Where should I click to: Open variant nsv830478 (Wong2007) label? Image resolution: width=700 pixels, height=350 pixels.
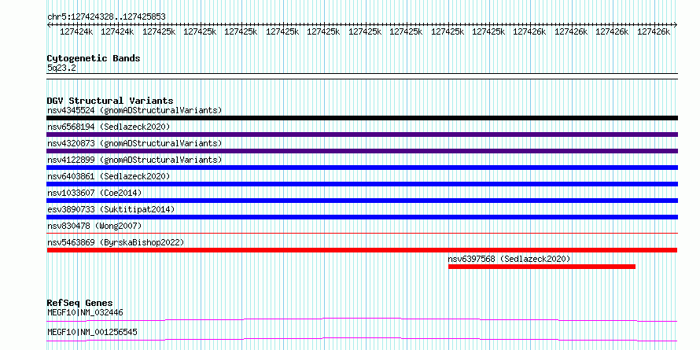(94, 226)
